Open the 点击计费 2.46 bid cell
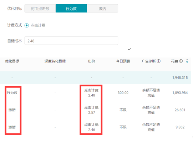Screen dimensions: 193x141 click(x=92, y=127)
